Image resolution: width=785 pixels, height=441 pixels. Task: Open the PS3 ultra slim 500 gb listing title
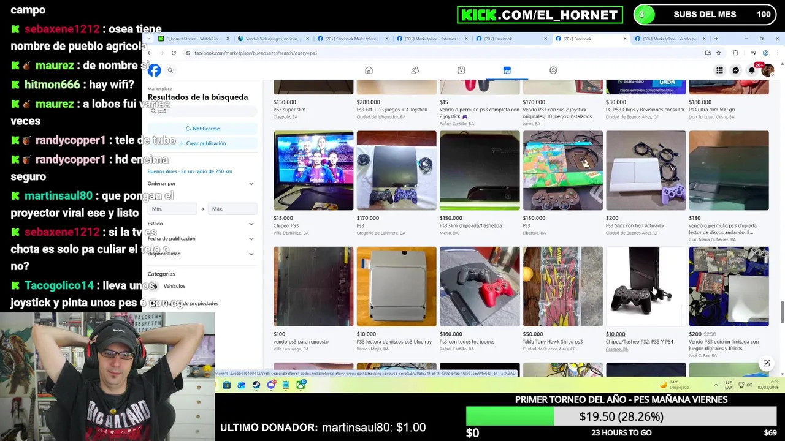pos(711,110)
